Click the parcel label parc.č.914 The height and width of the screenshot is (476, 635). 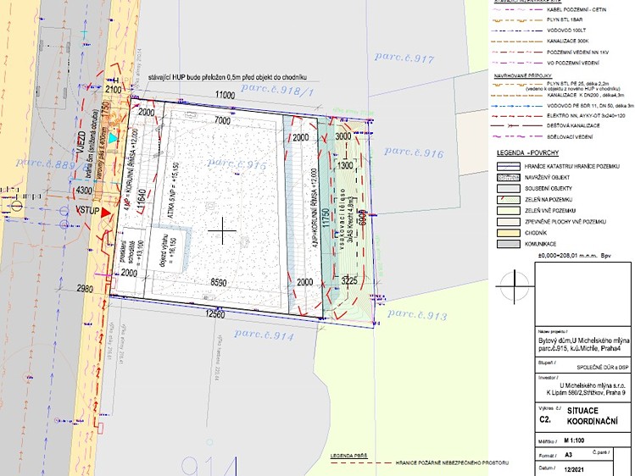[264, 334]
